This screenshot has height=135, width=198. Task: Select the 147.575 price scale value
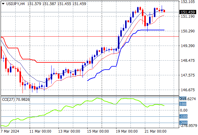188,75
